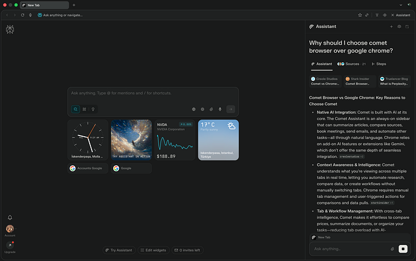Toggle the Assistant sidebar from the toolbar
This screenshot has height=261, width=416.
pos(400,14)
